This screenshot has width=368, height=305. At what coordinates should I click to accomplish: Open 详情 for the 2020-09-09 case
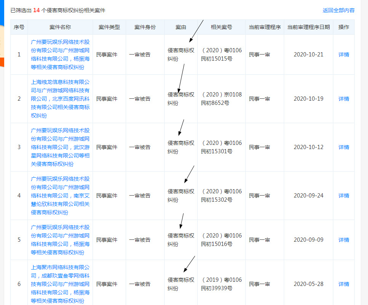[x=344, y=240]
